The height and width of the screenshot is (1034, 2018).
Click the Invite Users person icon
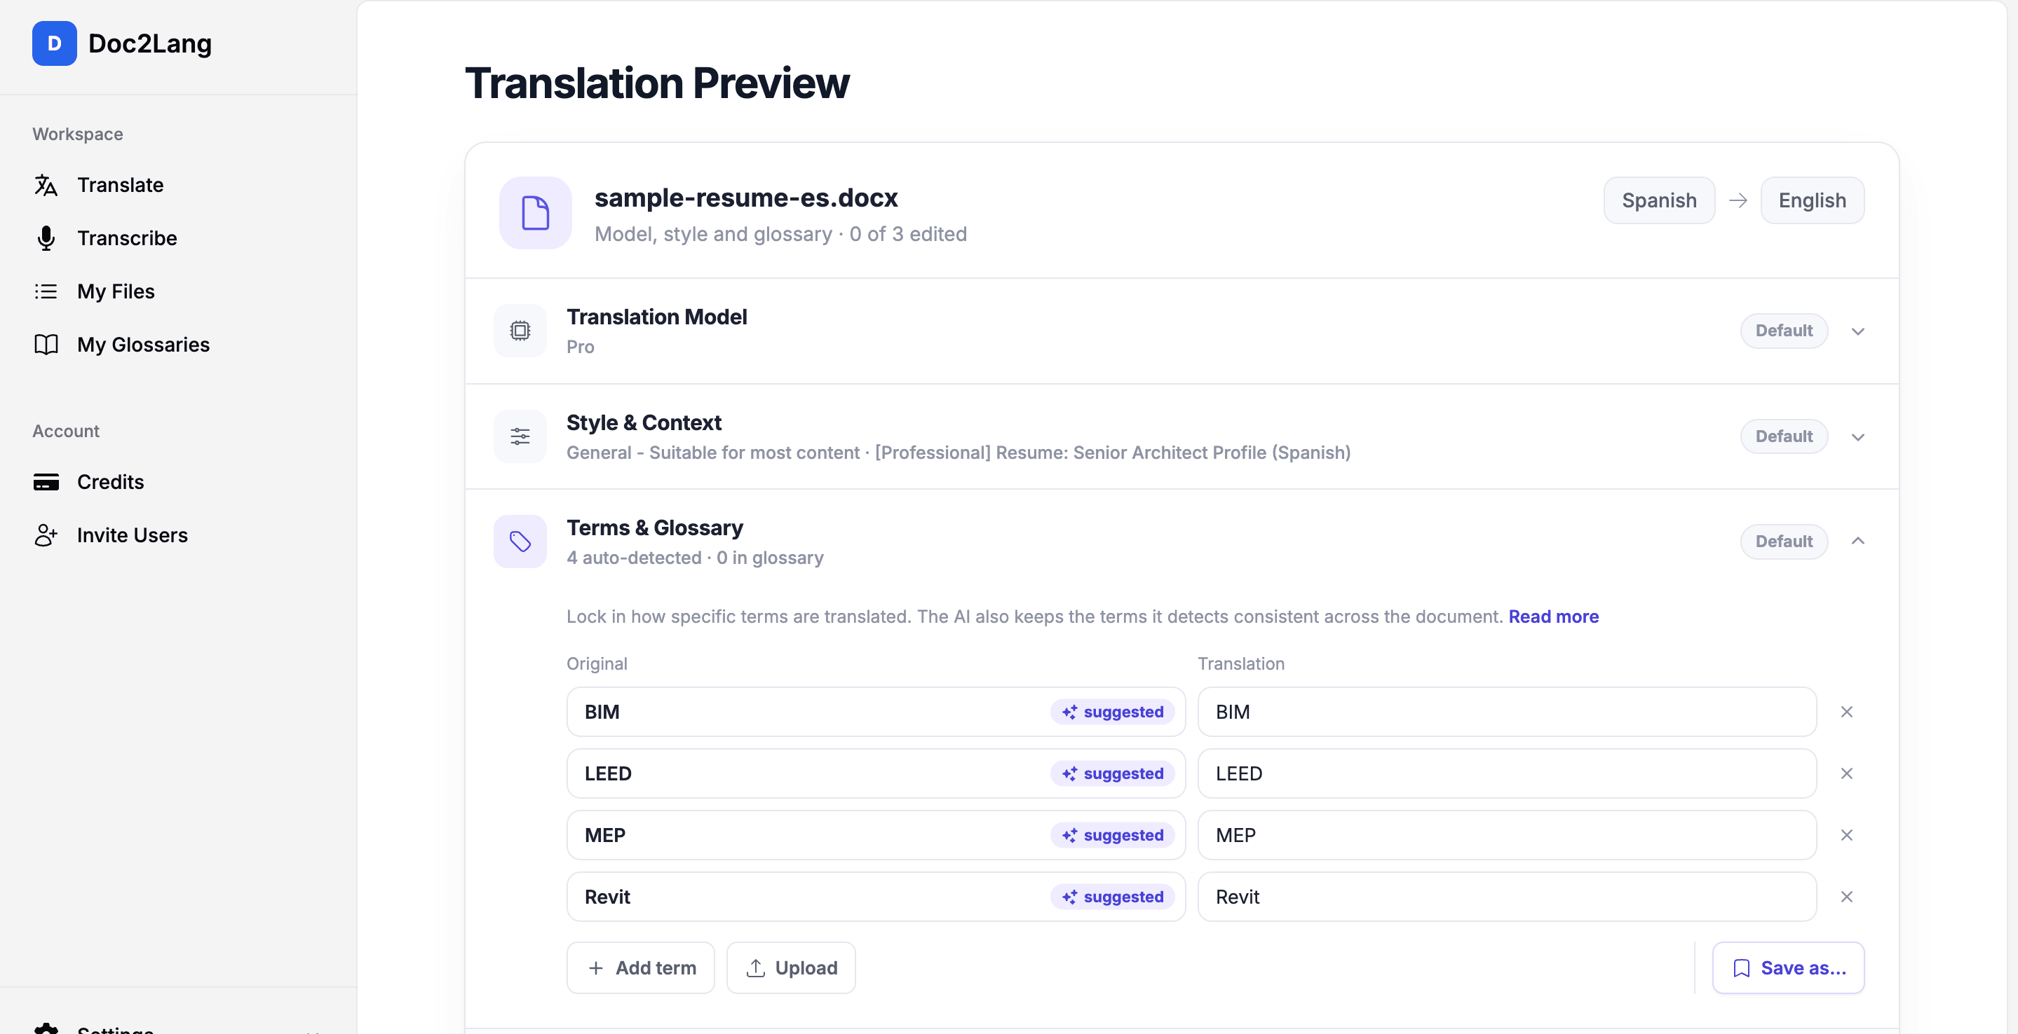tap(46, 535)
